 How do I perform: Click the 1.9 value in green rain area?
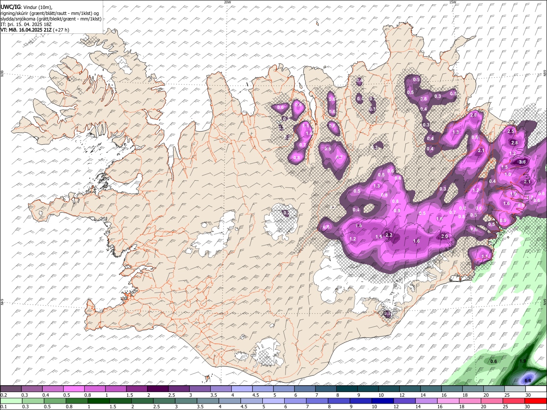(x=523, y=361)
